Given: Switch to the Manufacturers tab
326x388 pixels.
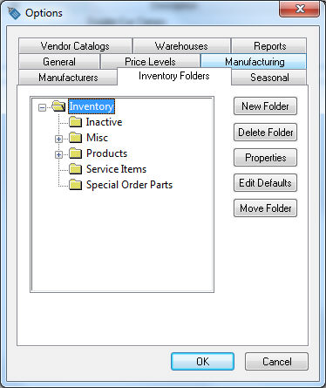Looking at the screenshot, I should point(68,78).
